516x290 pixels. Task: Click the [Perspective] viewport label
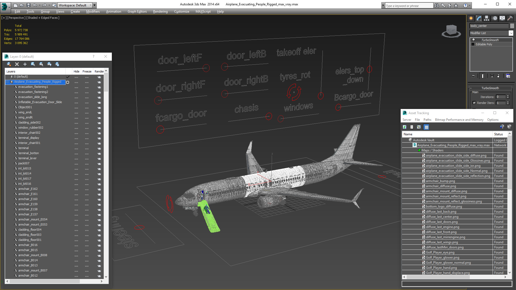click(x=16, y=18)
